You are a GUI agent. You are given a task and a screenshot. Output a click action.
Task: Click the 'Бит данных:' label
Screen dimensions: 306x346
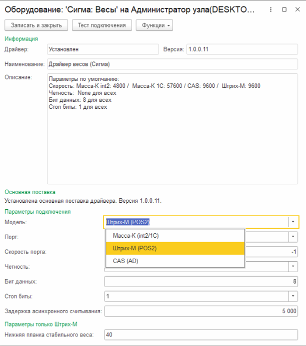click(20, 282)
